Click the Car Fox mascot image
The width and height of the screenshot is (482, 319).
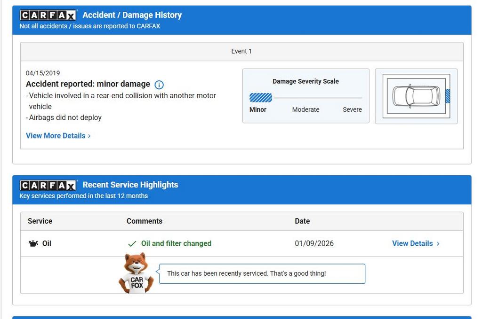(136, 273)
